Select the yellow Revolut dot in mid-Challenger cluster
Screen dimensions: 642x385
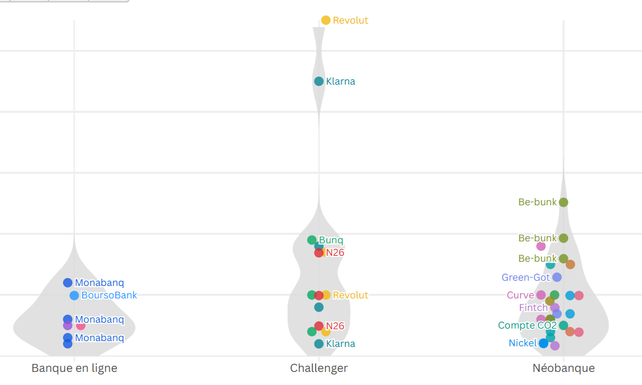pos(326,295)
